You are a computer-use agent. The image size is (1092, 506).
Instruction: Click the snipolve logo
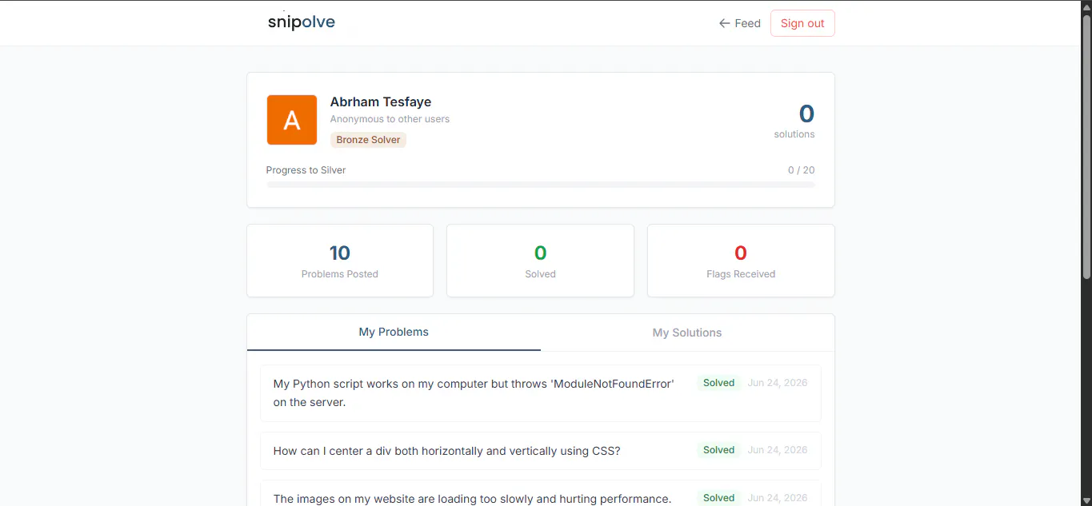302,22
